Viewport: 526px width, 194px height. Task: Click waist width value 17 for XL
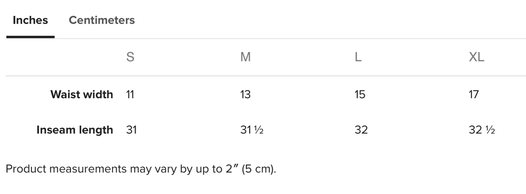click(x=474, y=95)
